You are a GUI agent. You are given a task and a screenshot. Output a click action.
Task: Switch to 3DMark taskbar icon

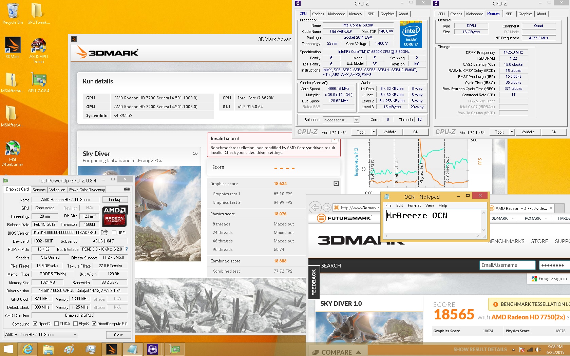click(x=111, y=349)
